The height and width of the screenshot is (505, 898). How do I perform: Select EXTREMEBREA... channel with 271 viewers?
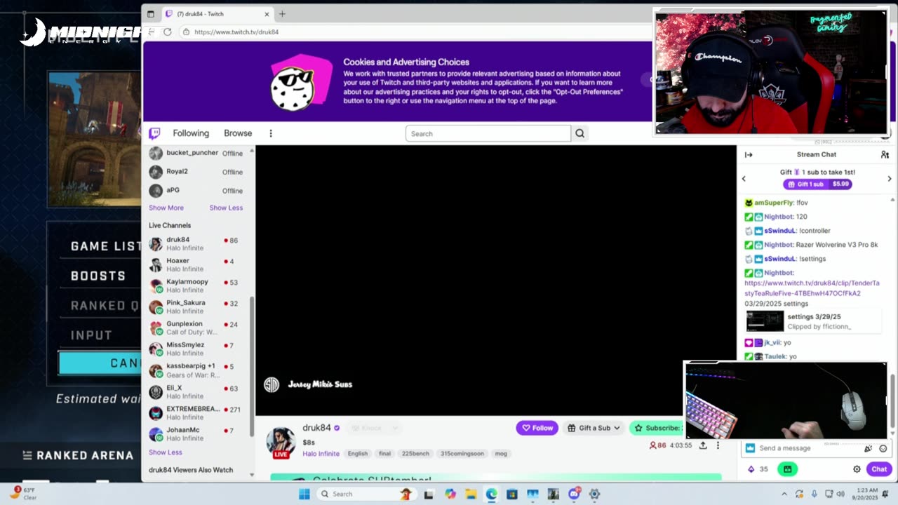pyautogui.click(x=195, y=412)
